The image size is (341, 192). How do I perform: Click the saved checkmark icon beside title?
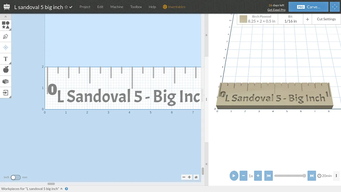(71, 7)
